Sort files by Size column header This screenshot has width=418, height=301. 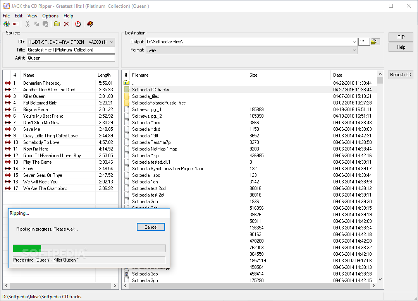click(289, 75)
